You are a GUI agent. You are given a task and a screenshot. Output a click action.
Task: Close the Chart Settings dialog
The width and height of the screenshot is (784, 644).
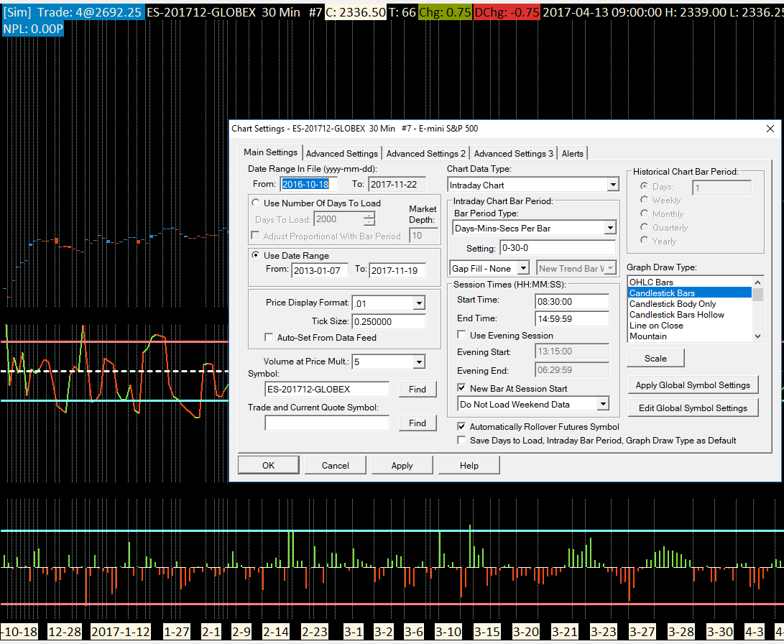(x=770, y=129)
